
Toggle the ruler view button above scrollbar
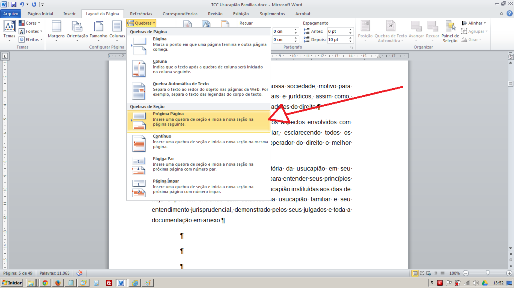pos(510,56)
